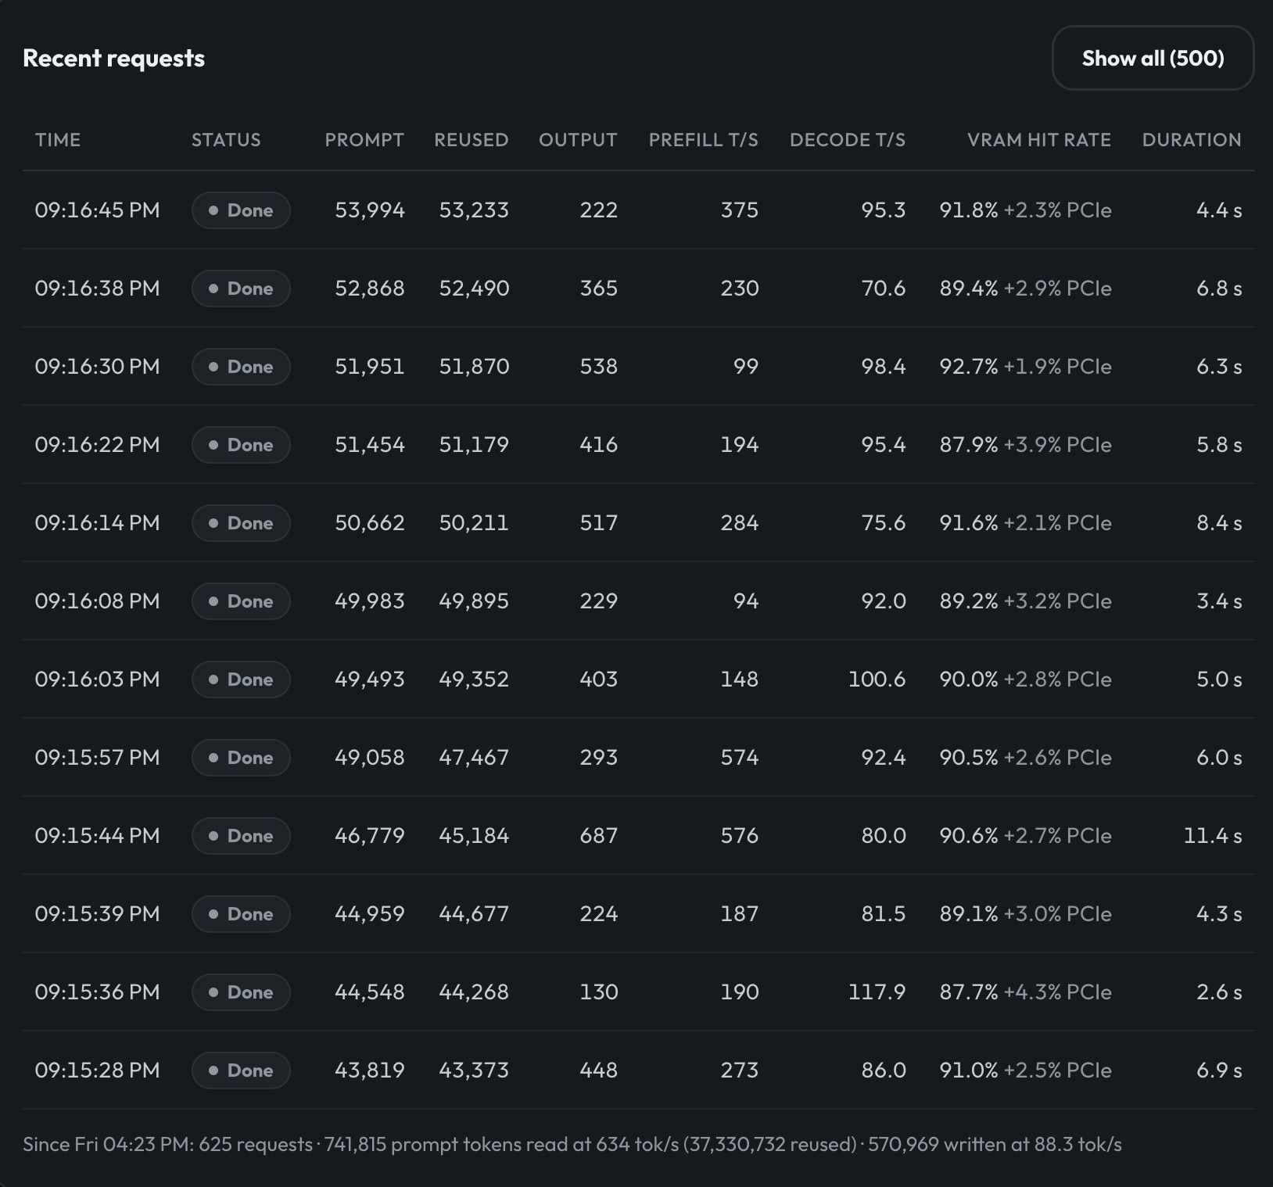Select the VRAM HIT RATE column header
This screenshot has height=1187, width=1273.
(x=1039, y=140)
